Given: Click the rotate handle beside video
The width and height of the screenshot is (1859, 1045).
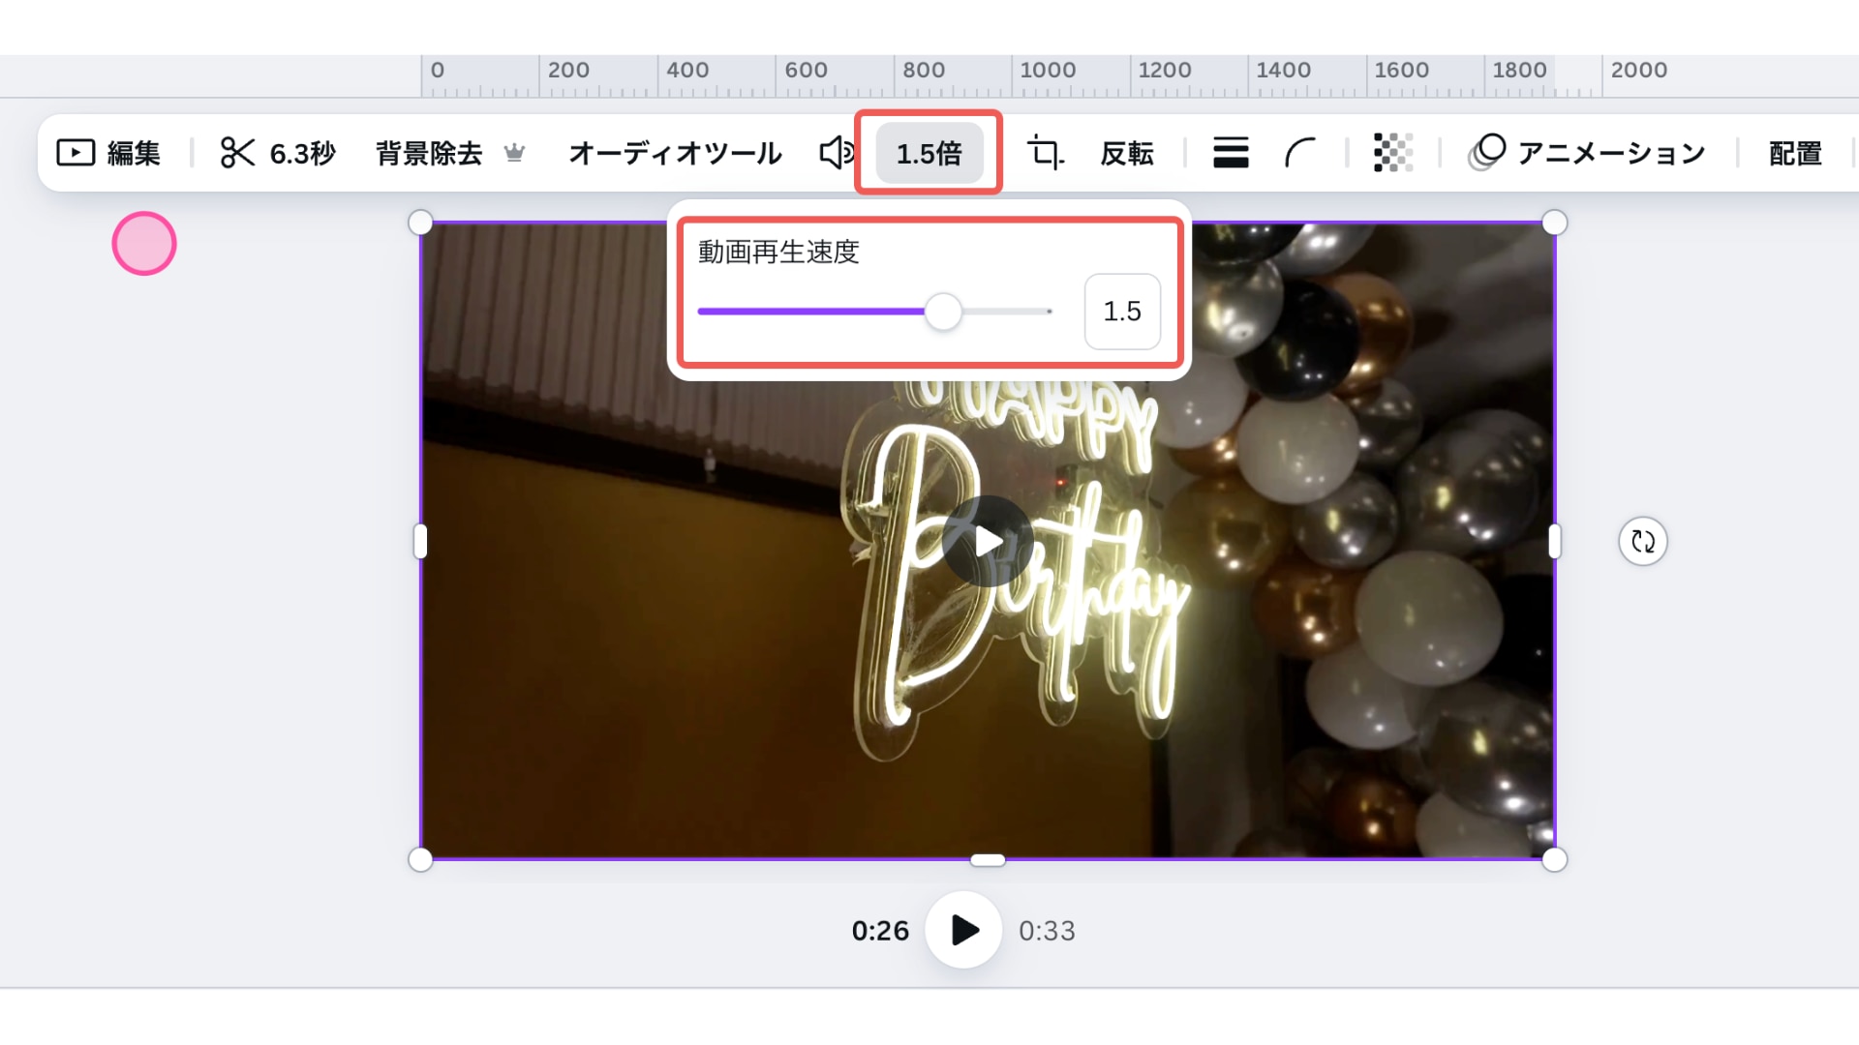Looking at the screenshot, I should pyautogui.click(x=1643, y=541).
